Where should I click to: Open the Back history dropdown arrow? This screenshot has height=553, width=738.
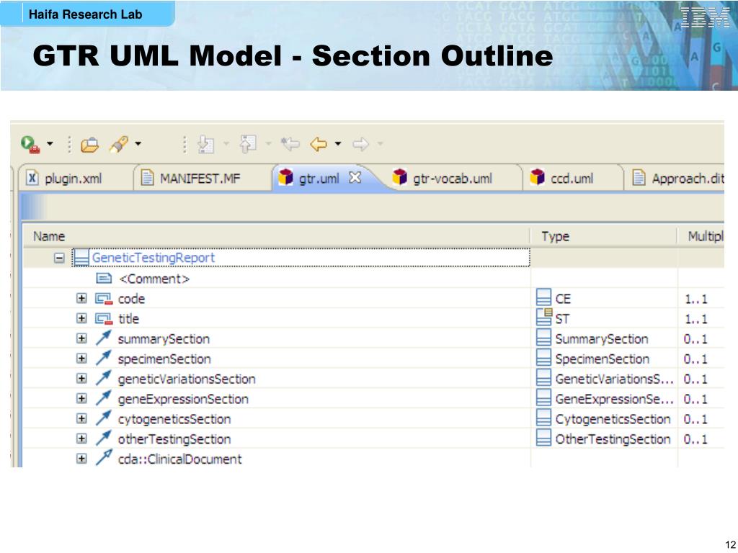pos(338,143)
